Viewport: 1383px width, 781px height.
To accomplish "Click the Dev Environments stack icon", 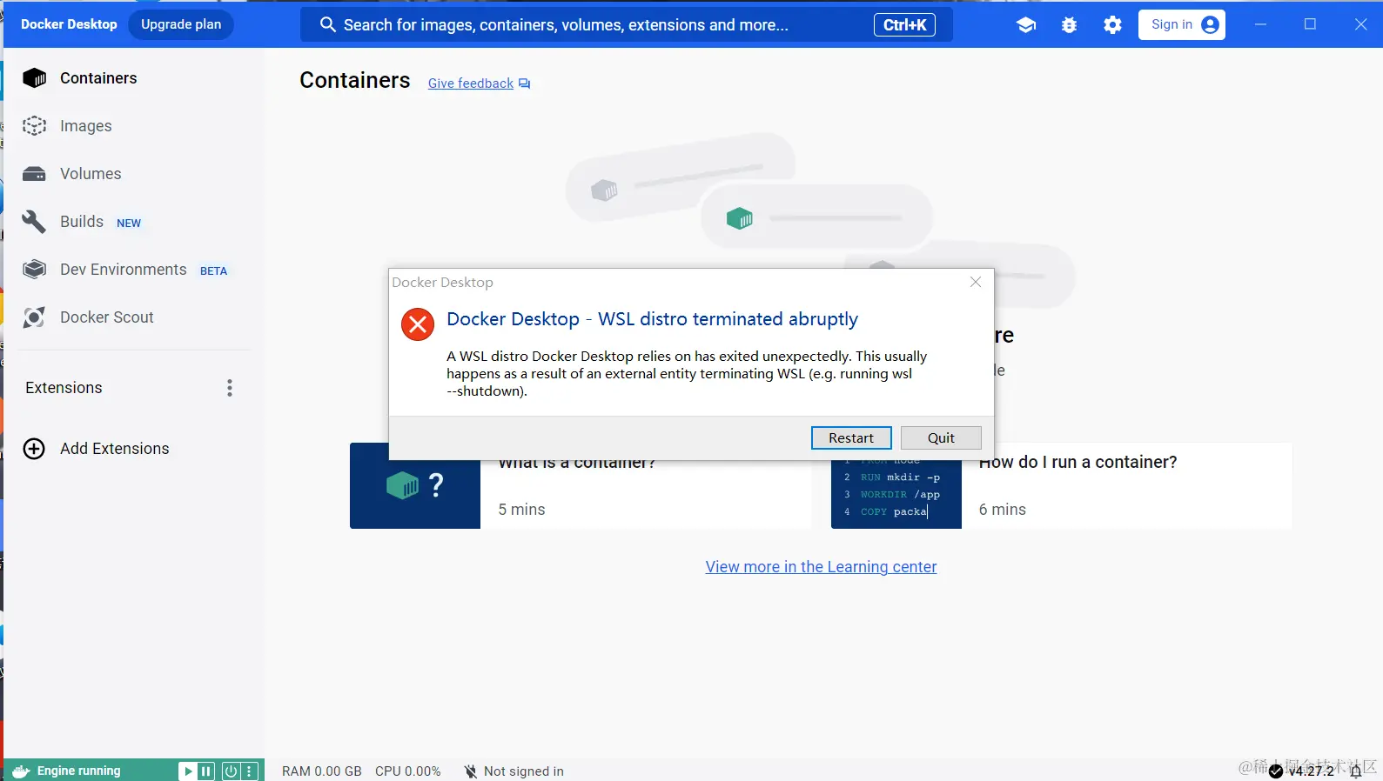I will click(x=34, y=270).
